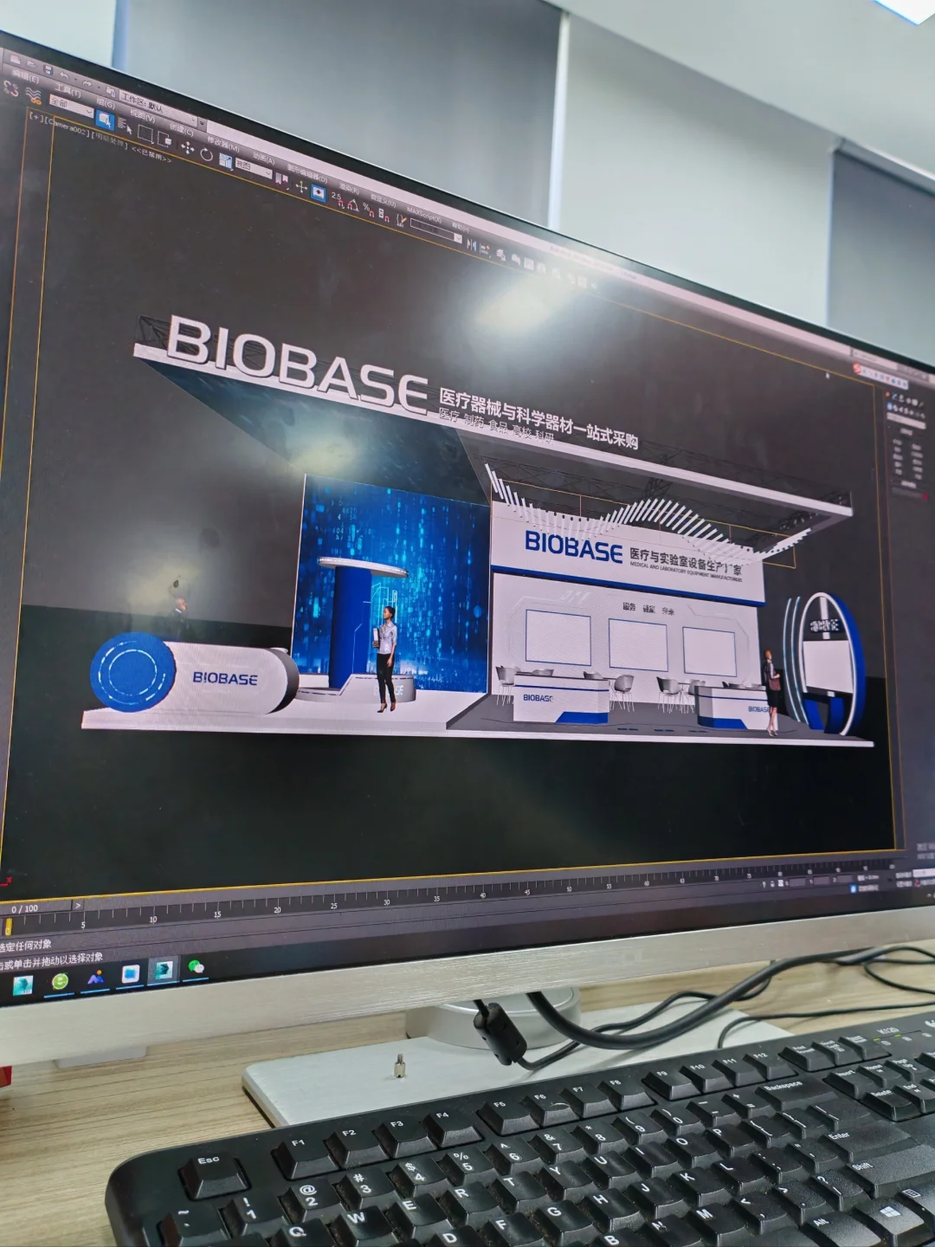Activate the Select Object tool
This screenshot has height=1247, width=935.
click(x=106, y=120)
